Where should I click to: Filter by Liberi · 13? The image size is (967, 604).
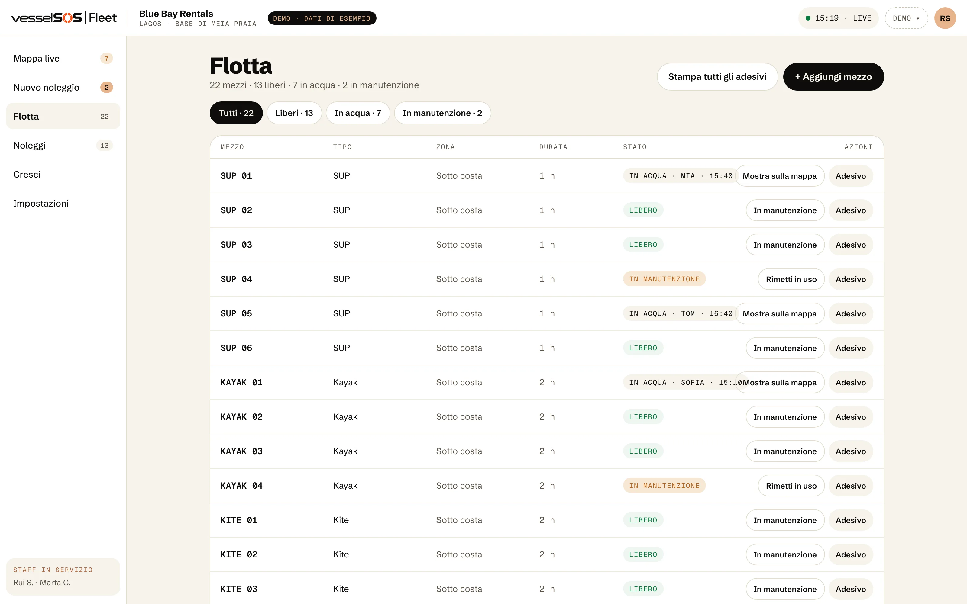click(294, 113)
